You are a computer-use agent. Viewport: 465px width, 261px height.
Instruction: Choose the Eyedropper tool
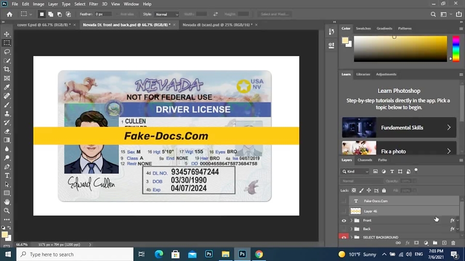point(7,87)
